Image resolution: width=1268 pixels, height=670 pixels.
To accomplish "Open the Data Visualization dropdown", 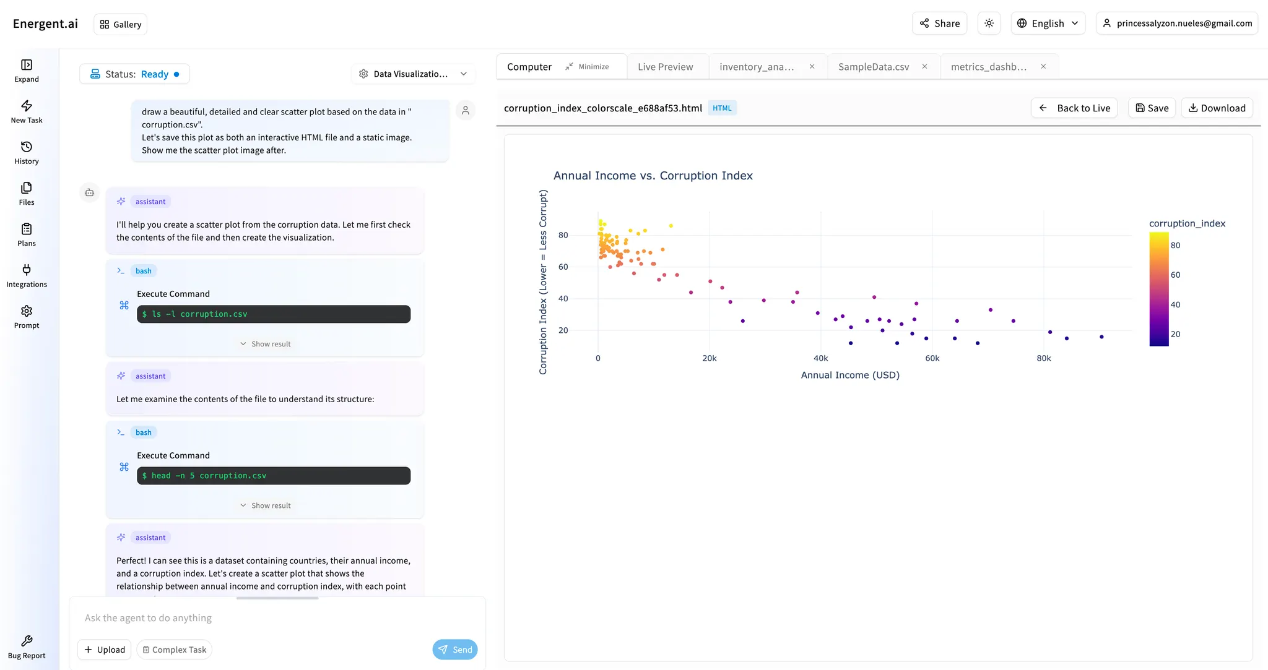I will [413, 73].
